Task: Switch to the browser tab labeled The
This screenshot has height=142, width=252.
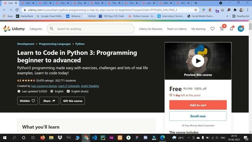Action: [114, 3]
